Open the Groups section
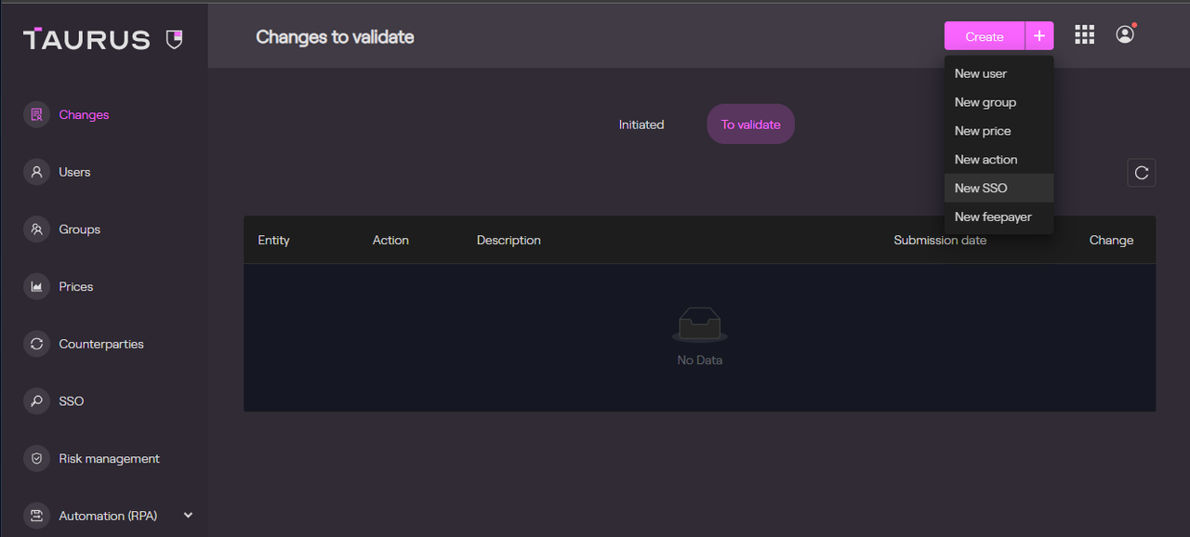Viewport: 1190px width, 537px height. coord(79,229)
